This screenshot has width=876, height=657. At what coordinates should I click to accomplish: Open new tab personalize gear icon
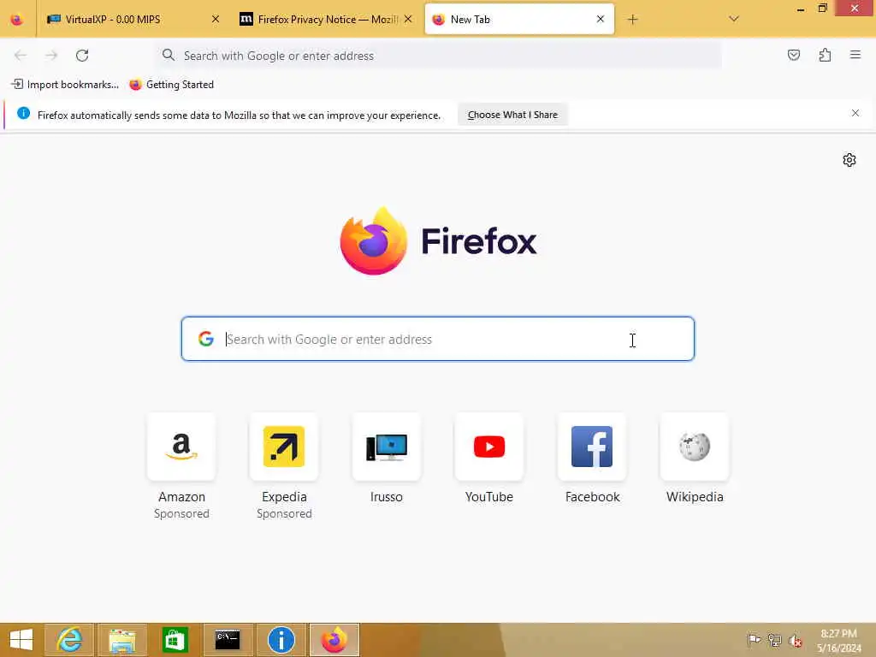coord(849,160)
